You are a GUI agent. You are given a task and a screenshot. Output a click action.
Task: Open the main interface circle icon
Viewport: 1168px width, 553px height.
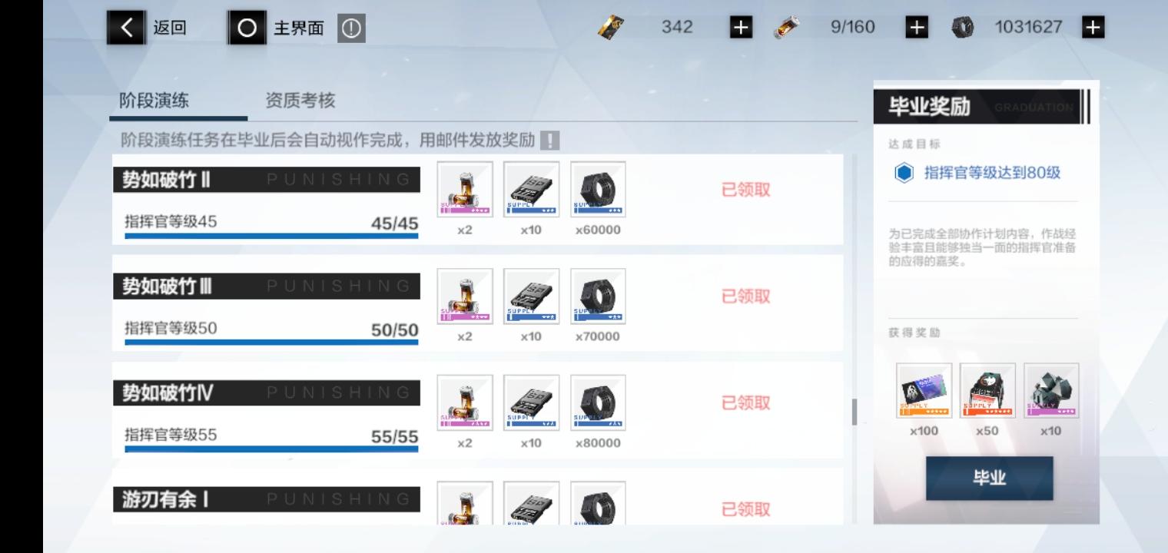tap(247, 28)
